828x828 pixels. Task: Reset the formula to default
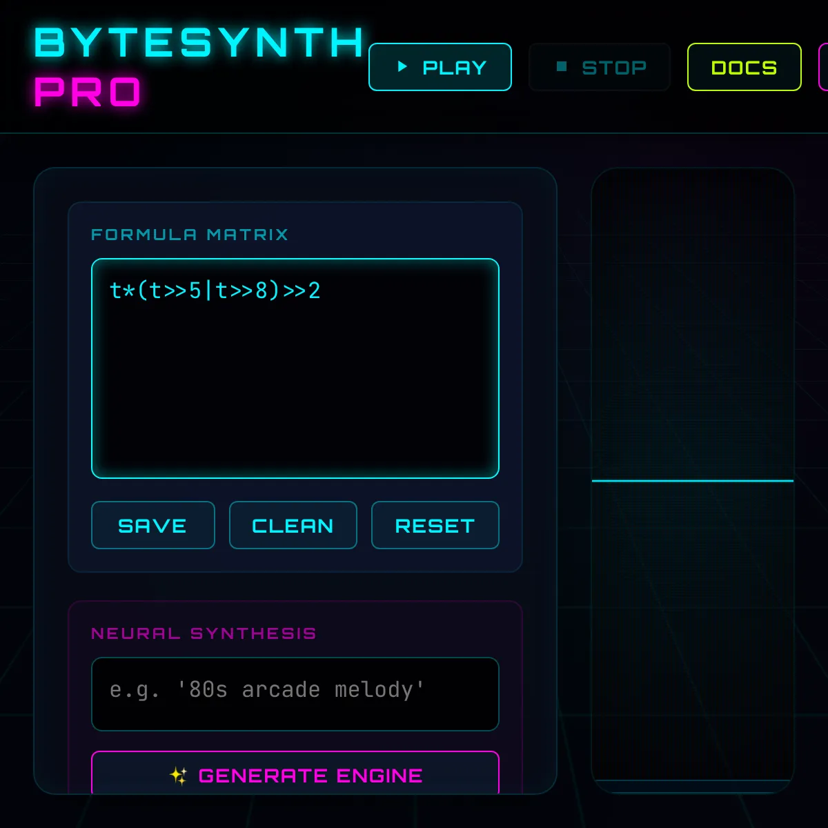pos(435,526)
